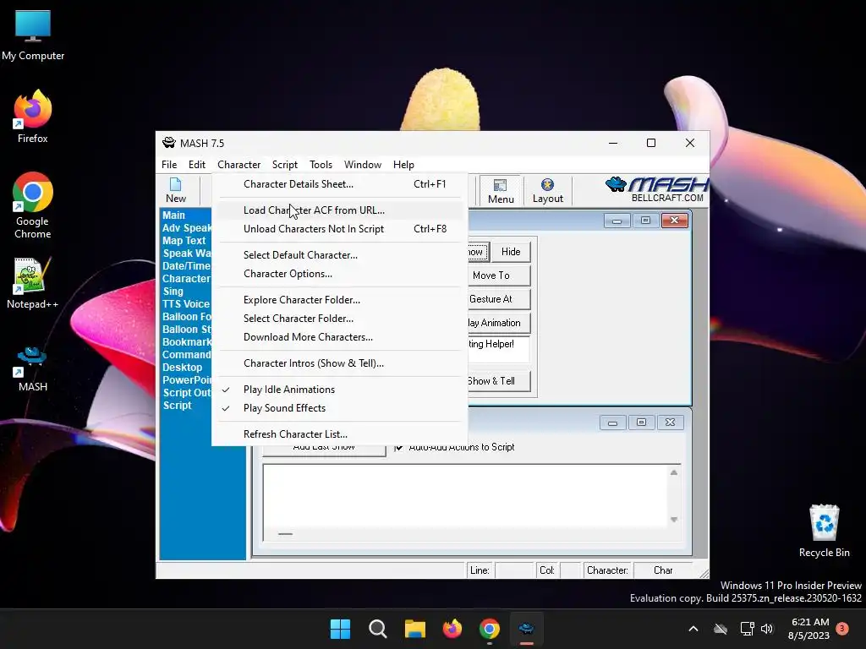Open Character Intros (Show & Tell)

pos(339,363)
